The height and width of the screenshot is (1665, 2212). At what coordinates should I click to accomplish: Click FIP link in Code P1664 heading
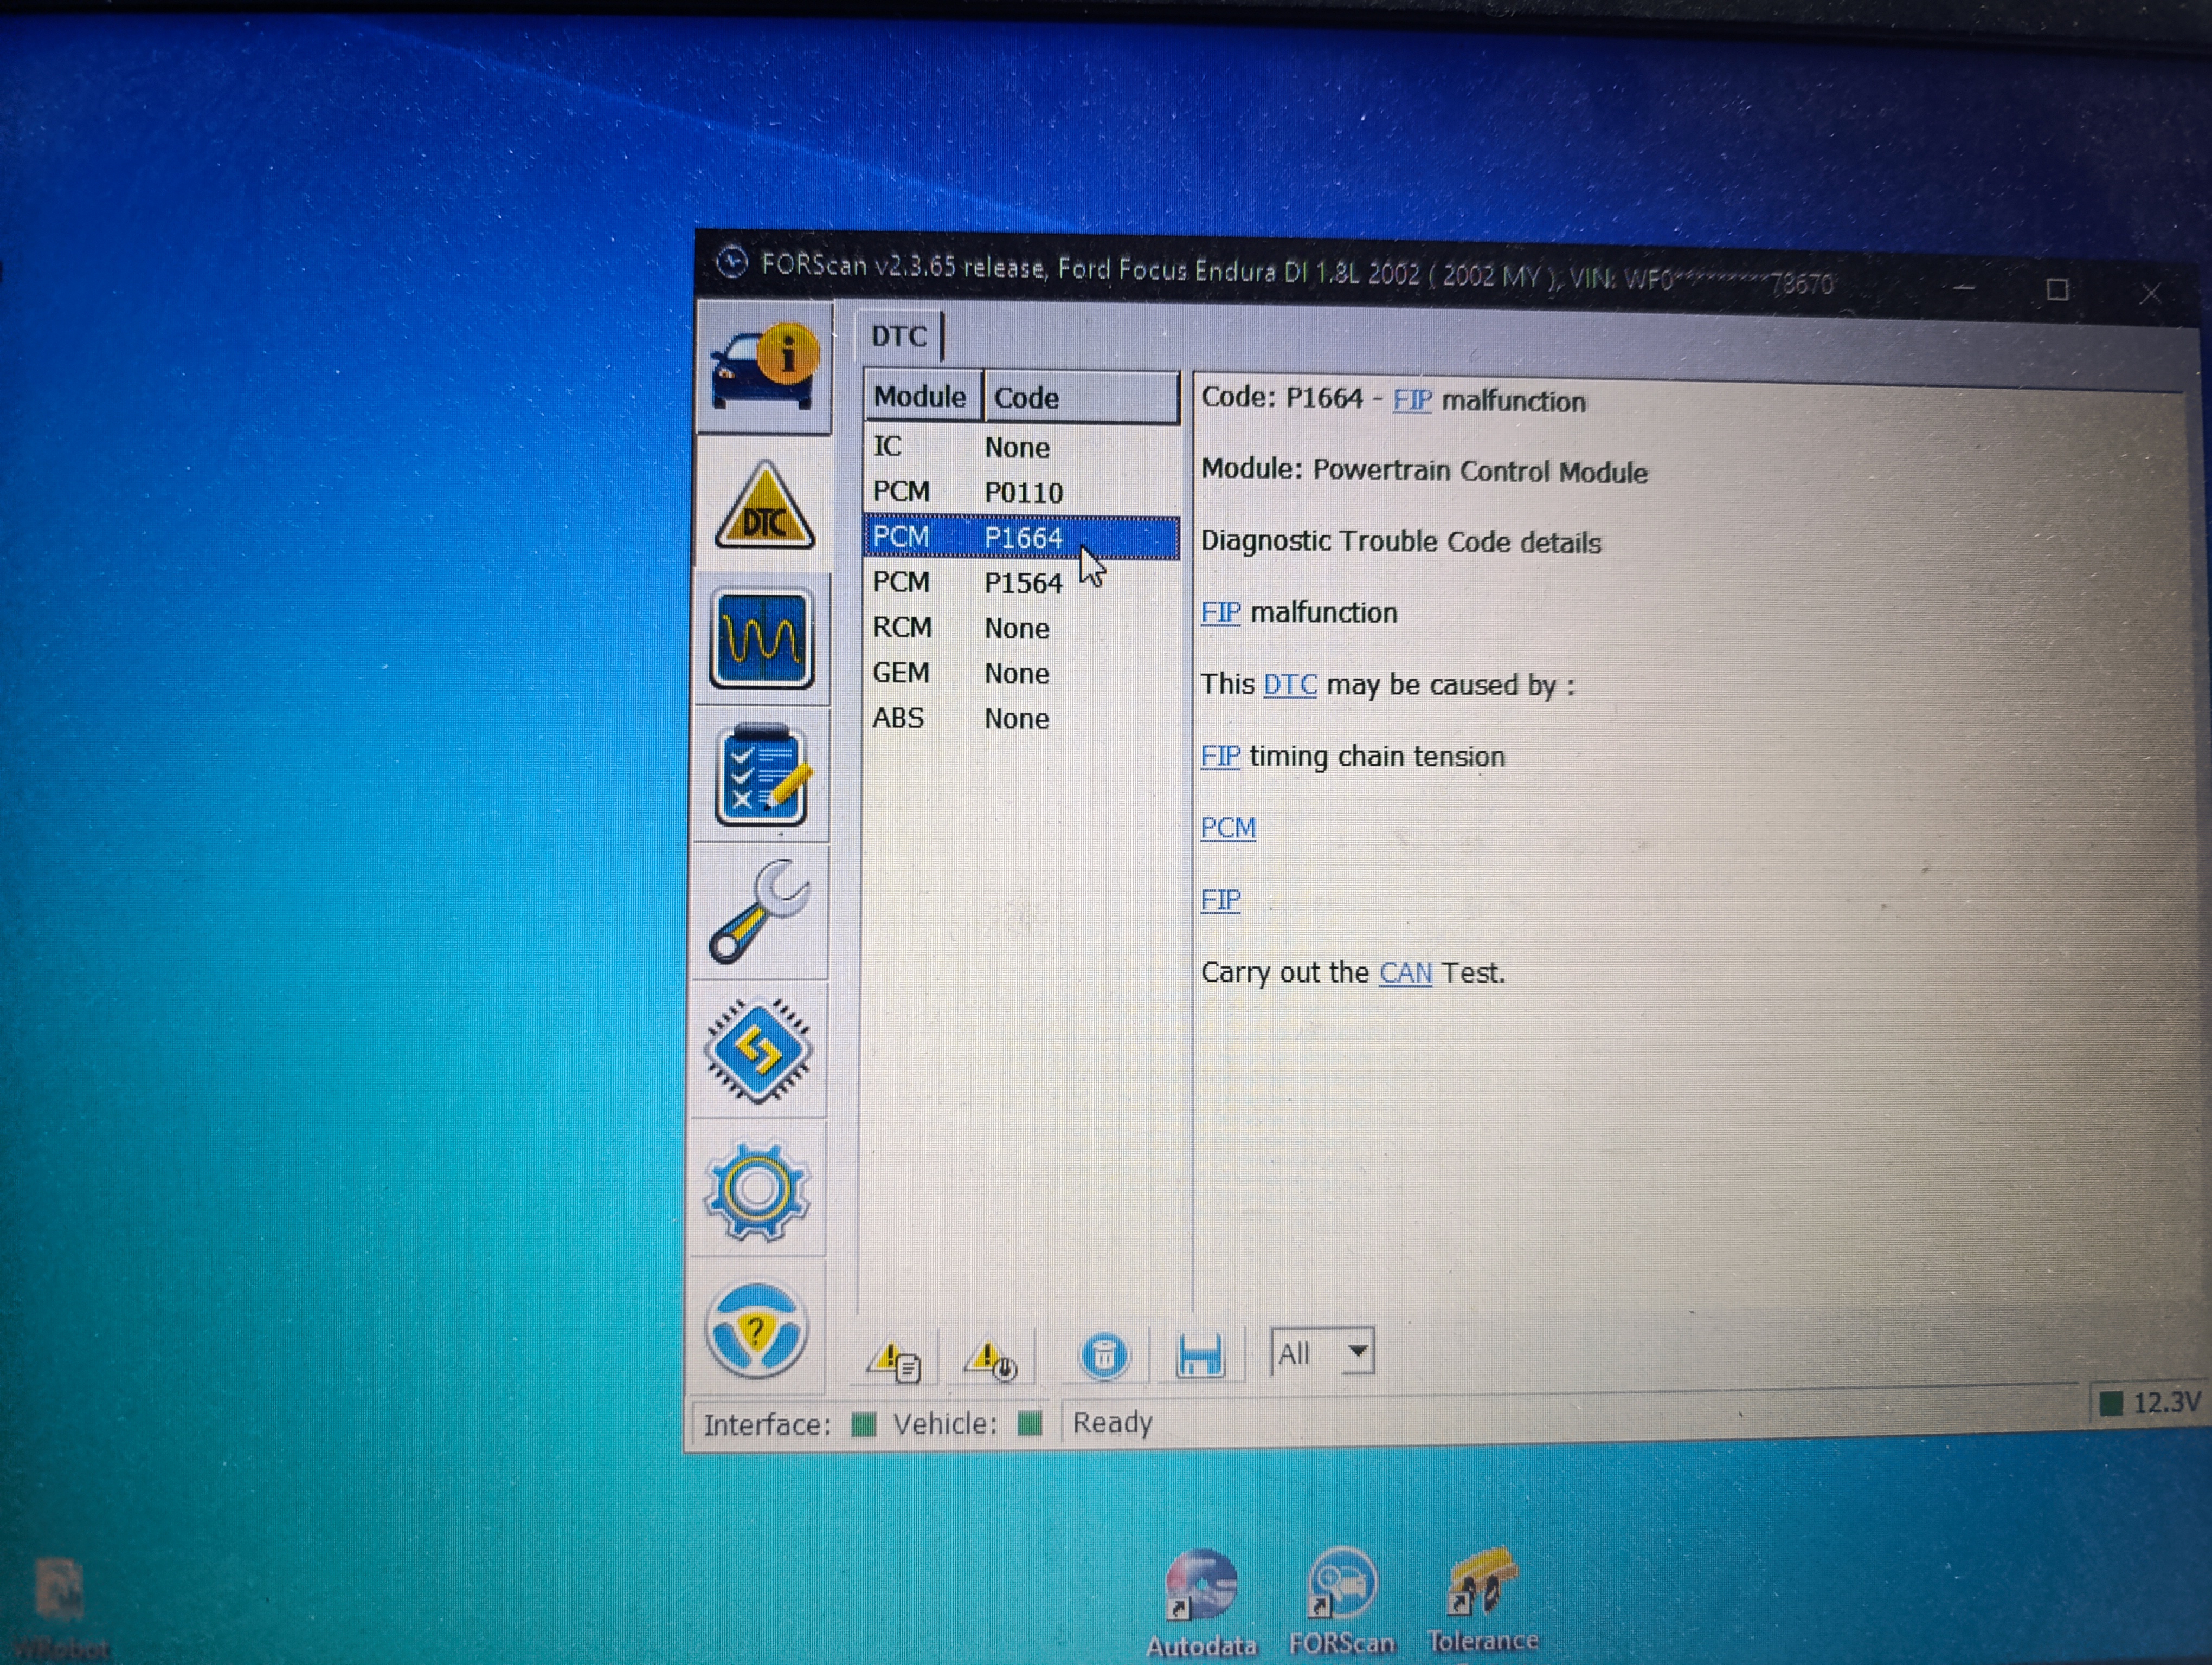point(1412,400)
